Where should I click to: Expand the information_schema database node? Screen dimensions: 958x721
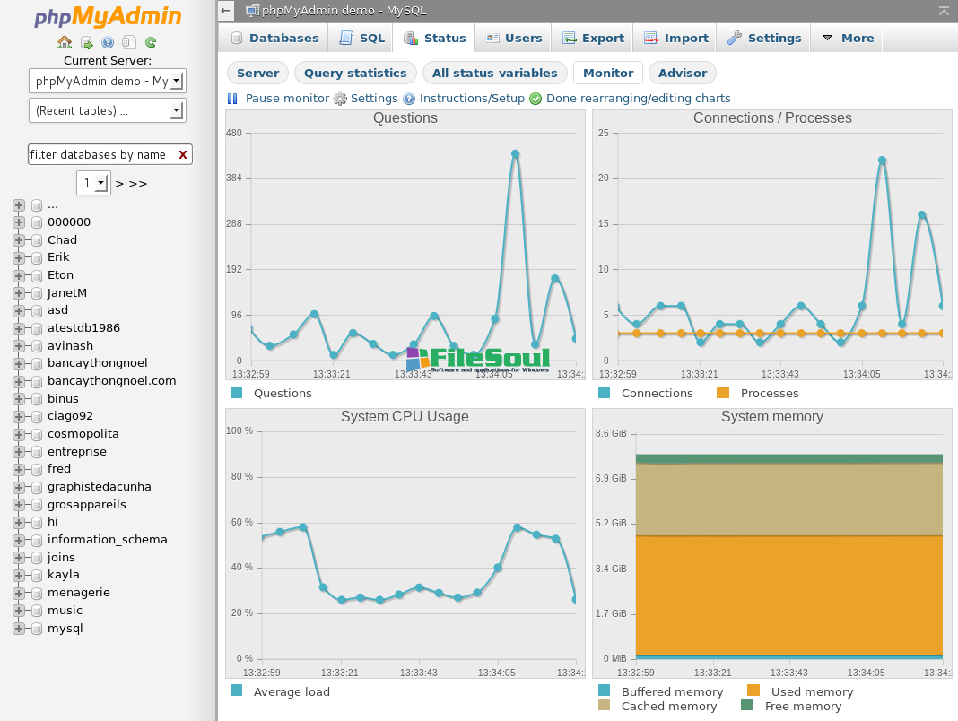pos(18,540)
